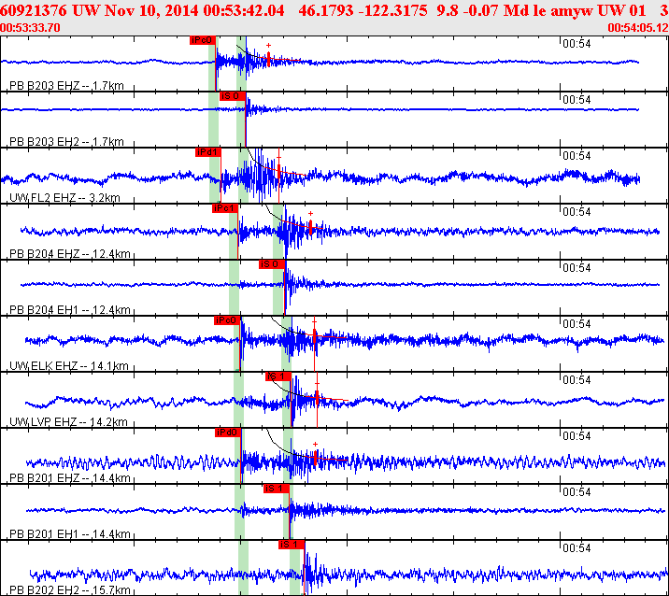Click the P pick flag on UW FL2 EHZ trace
Image resolution: width=669 pixels, height=596 pixels.
point(207,151)
